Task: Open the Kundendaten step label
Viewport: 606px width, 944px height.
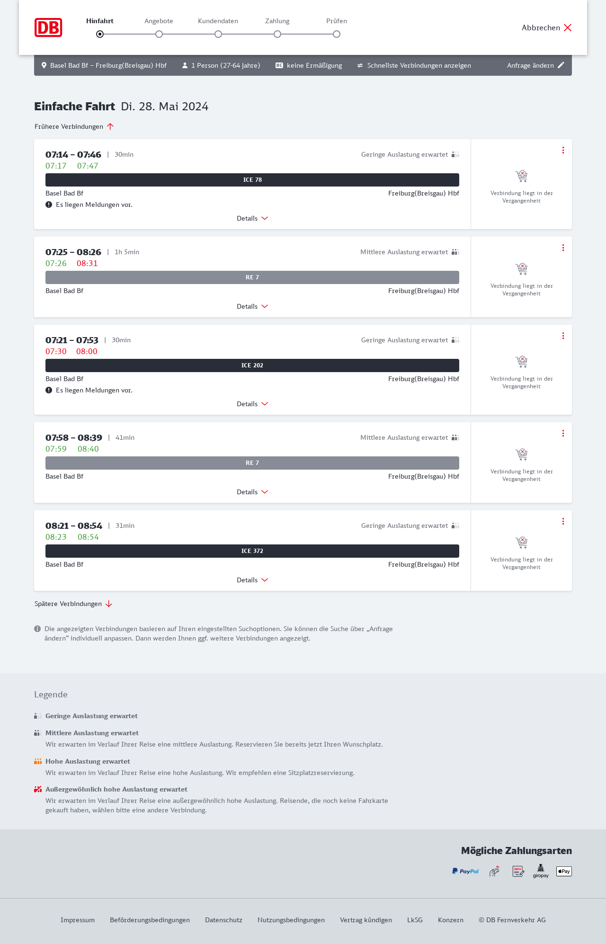Action: pos(218,21)
